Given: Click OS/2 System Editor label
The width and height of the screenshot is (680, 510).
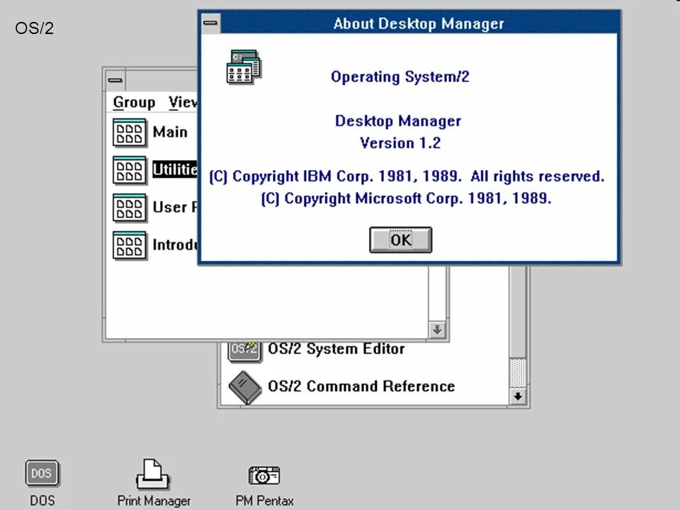Looking at the screenshot, I should (x=336, y=348).
